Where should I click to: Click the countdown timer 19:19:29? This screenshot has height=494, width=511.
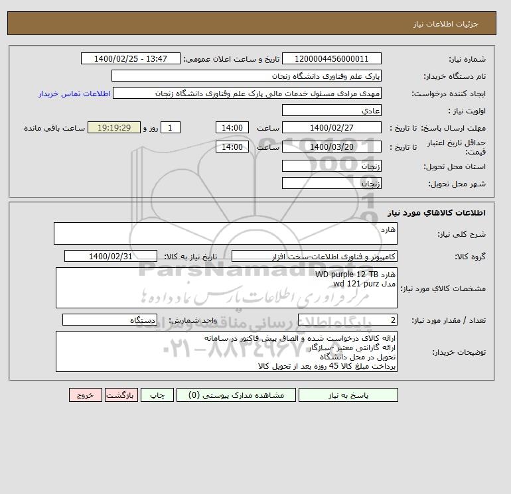(x=114, y=128)
